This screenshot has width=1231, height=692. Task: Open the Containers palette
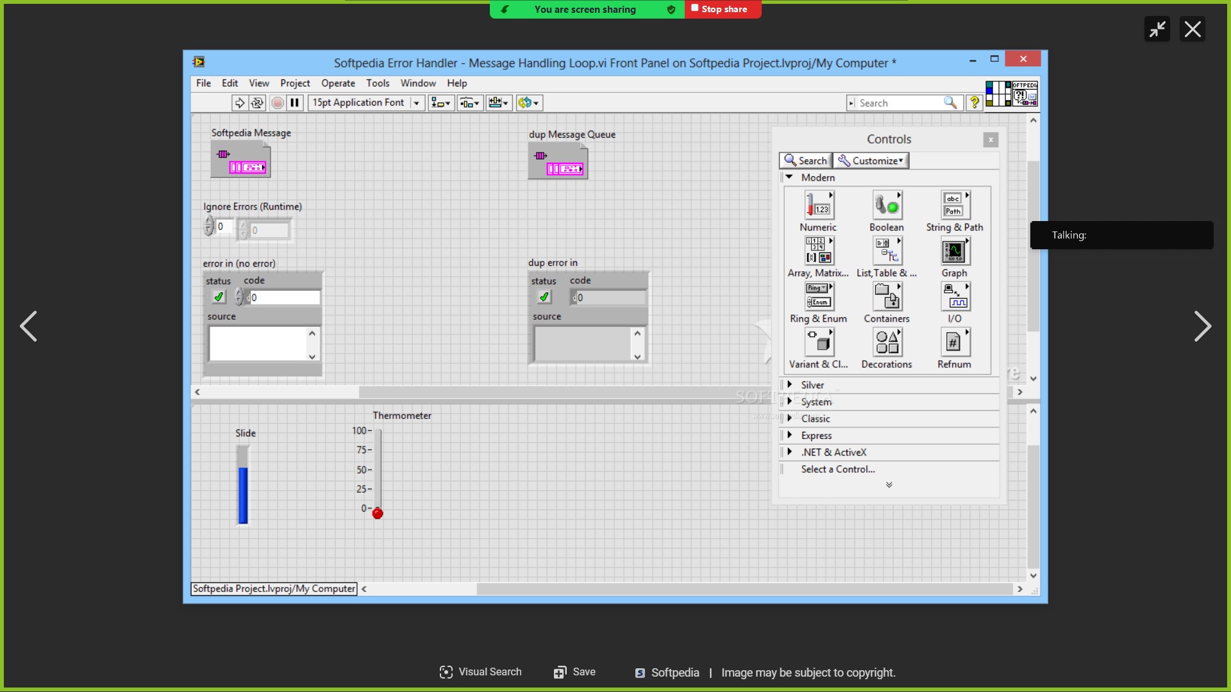pyautogui.click(x=887, y=297)
